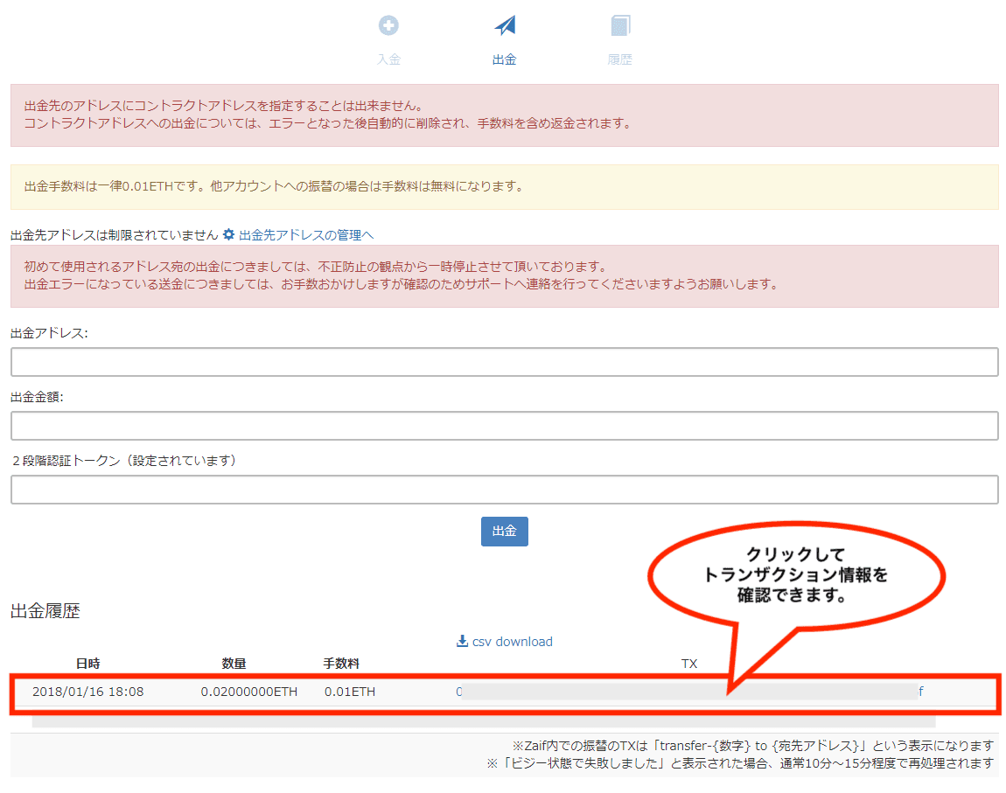Click the 日時 column header

[87, 664]
